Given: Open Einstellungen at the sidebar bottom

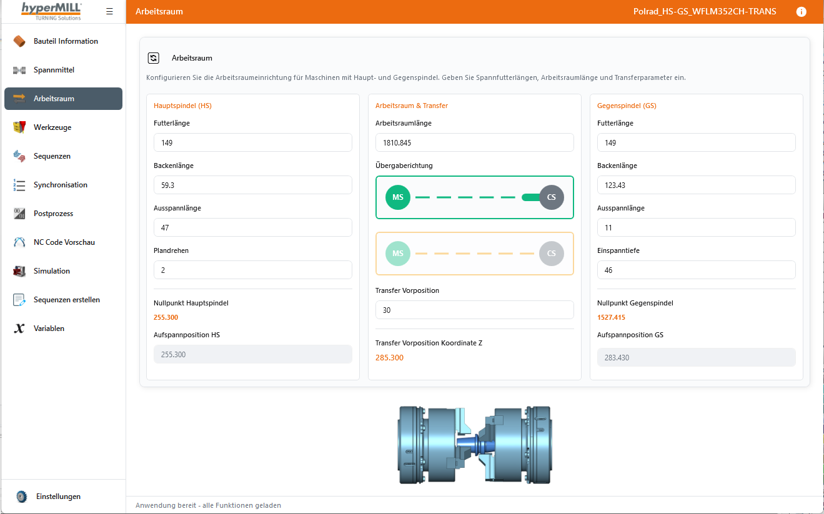Looking at the screenshot, I should [58, 497].
